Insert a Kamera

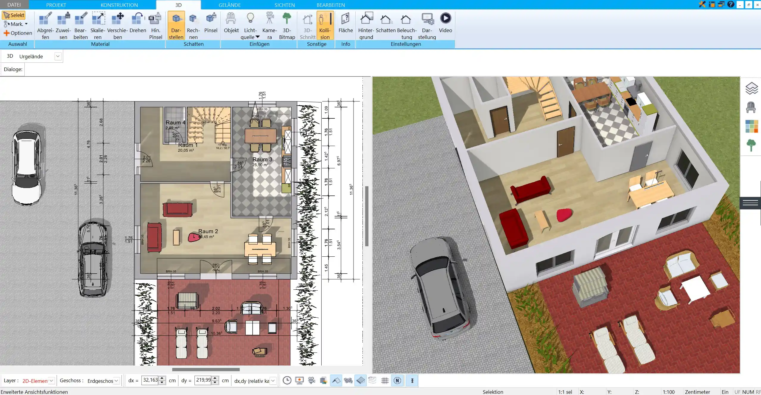coord(270,26)
